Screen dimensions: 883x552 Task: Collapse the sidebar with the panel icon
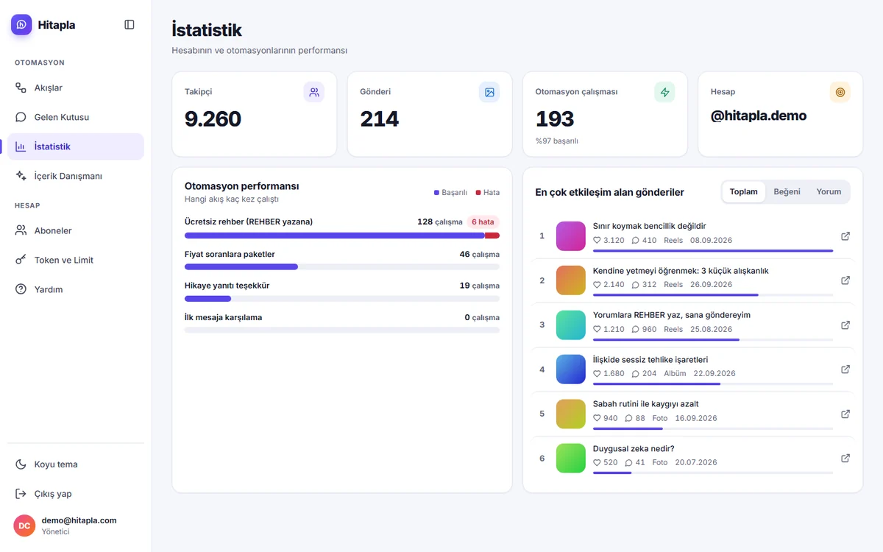click(130, 25)
